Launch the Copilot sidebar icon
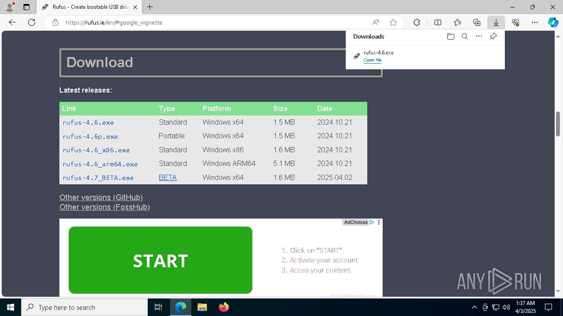 (553, 22)
